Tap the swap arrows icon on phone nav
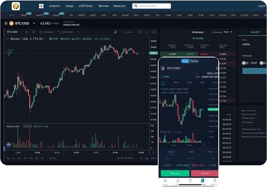 (190, 180)
